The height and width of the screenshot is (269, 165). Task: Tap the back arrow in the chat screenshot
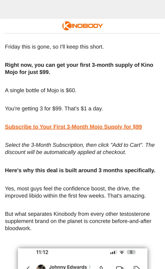[28, 267]
